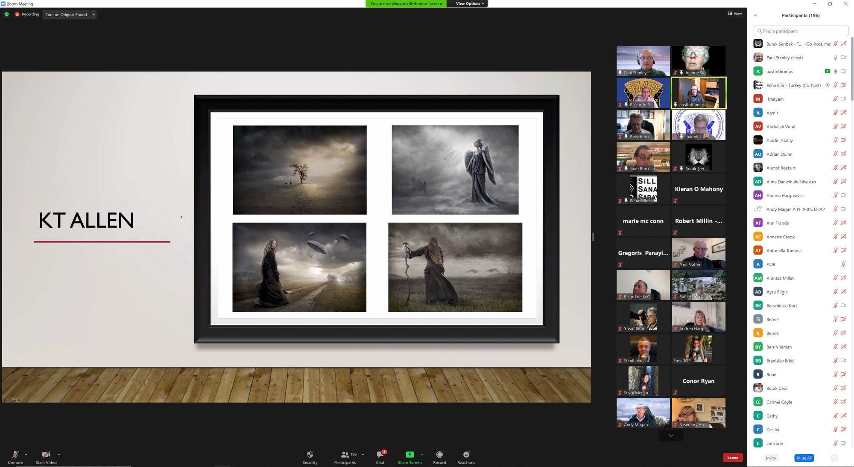Select the Conor Ryan tile
The width and height of the screenshot is (854, 467).
pyautogui.click(x=699, y=381)
